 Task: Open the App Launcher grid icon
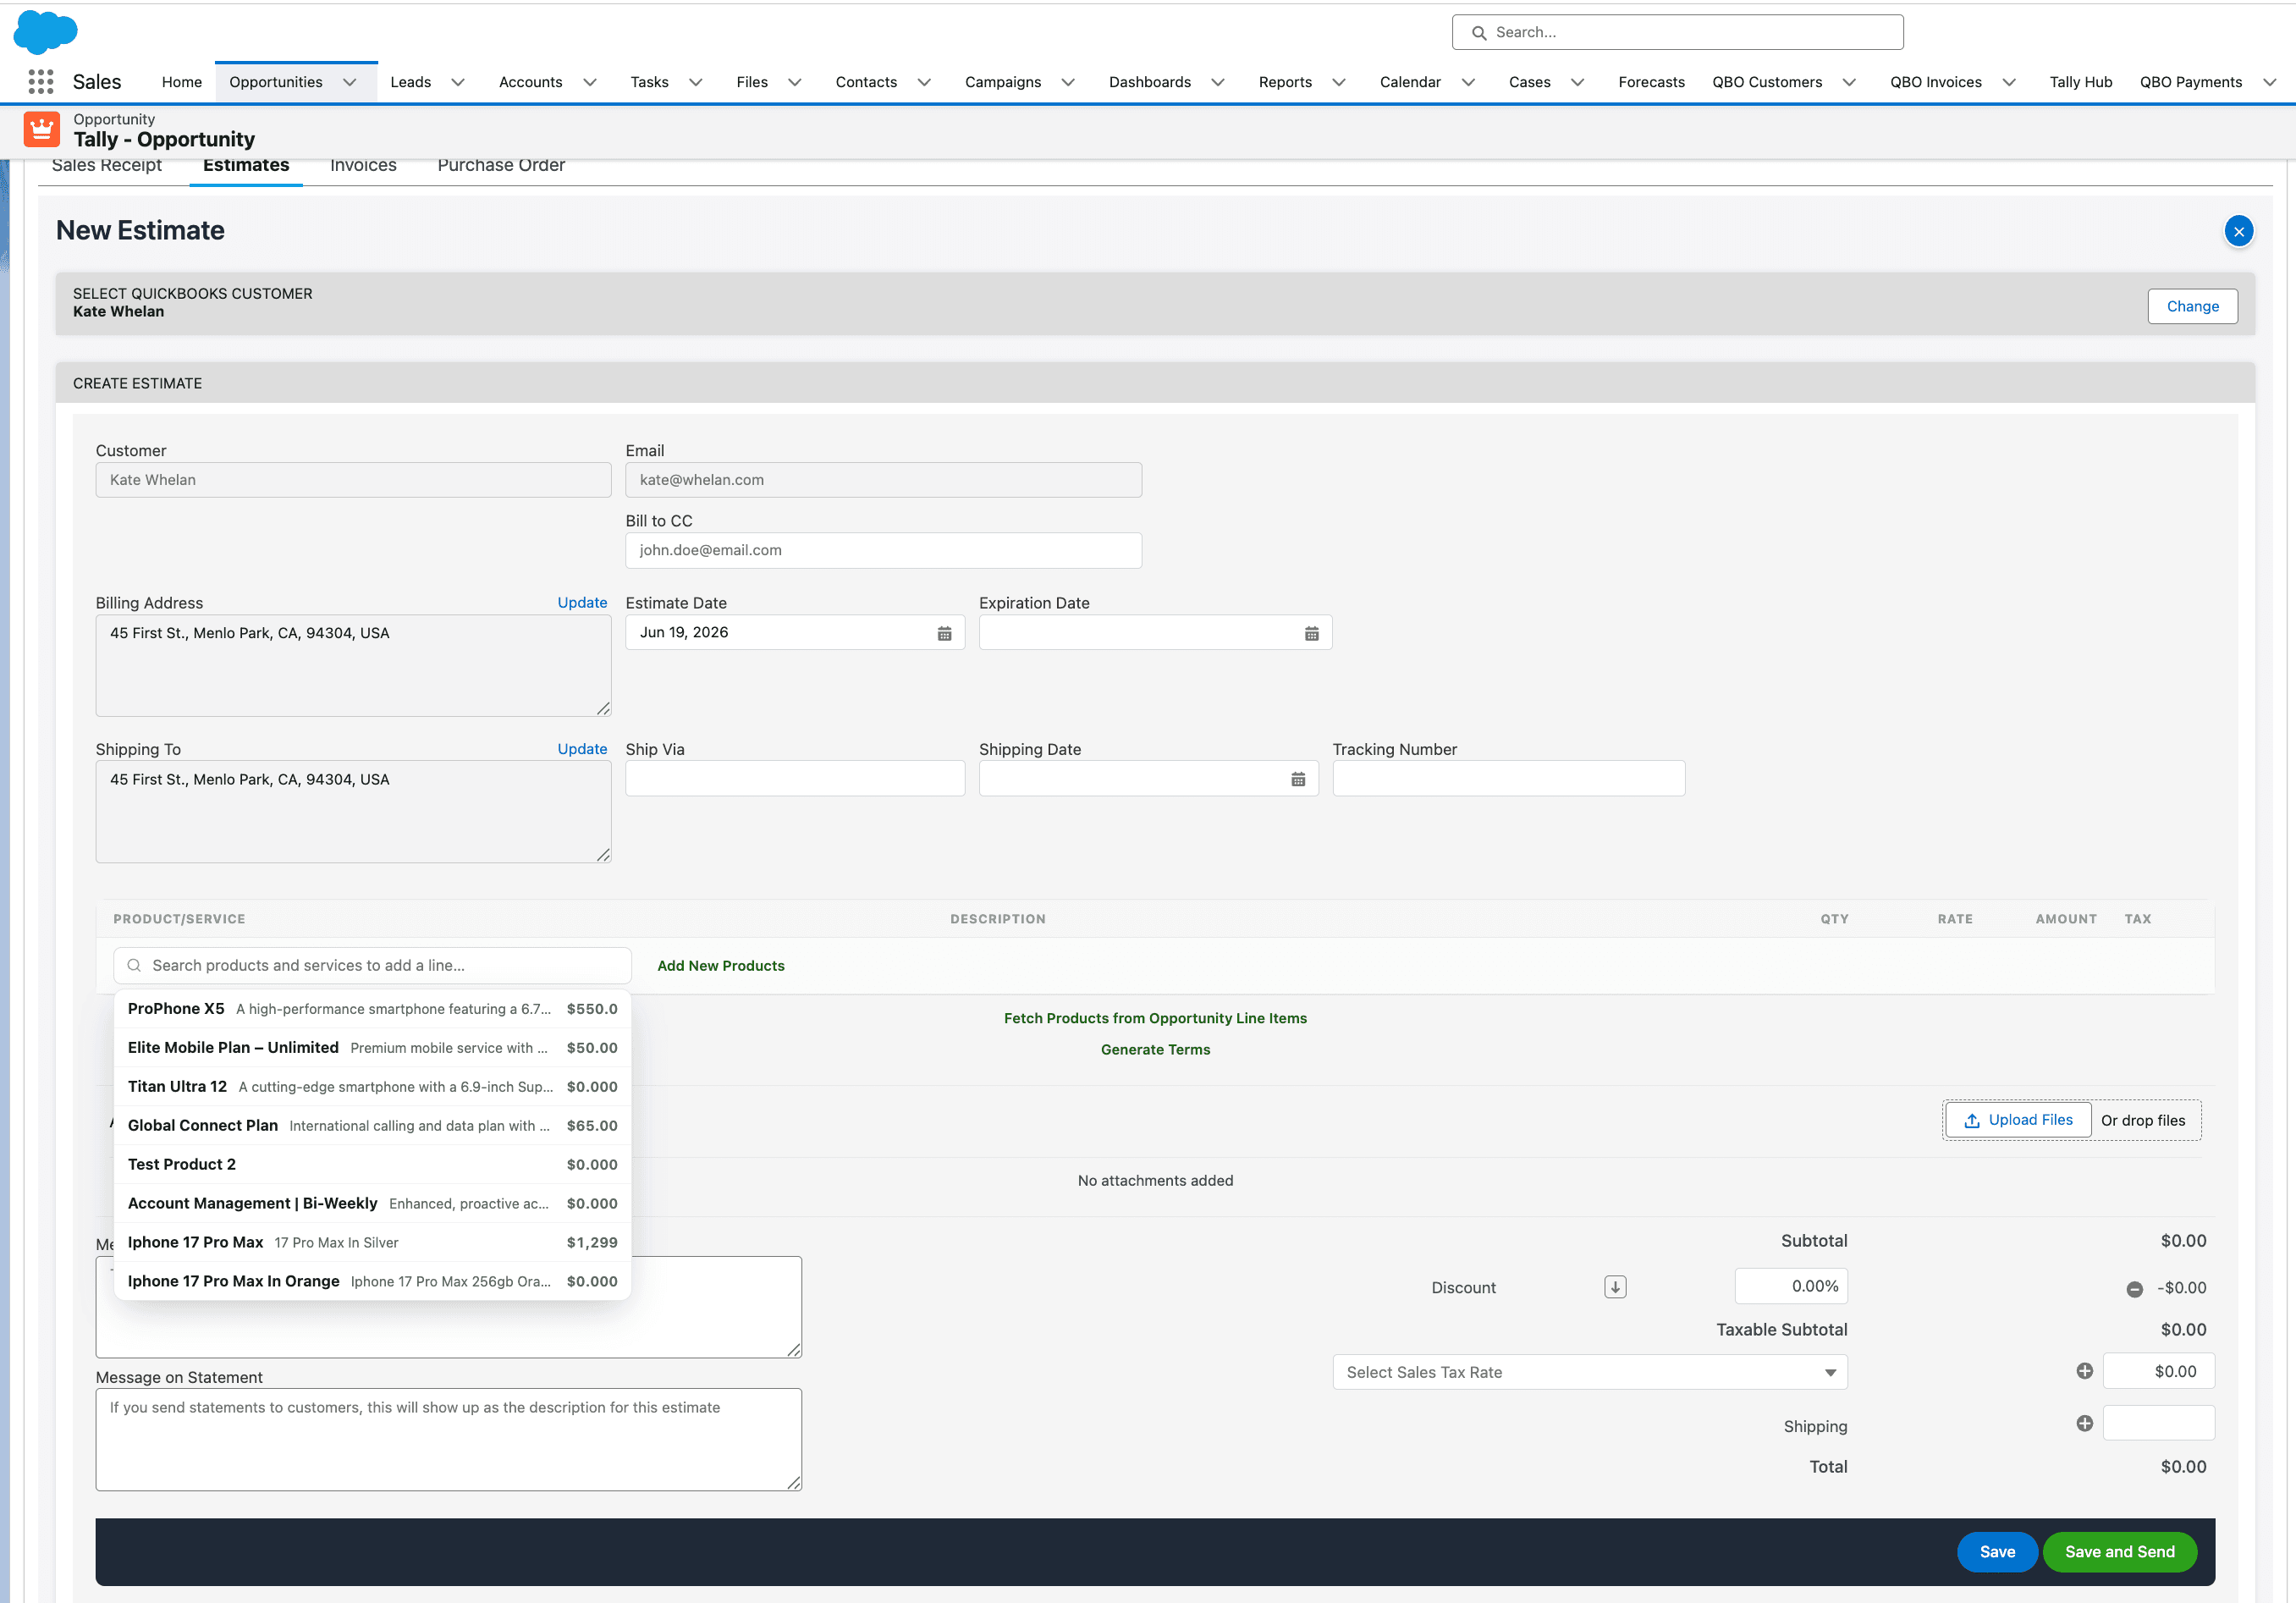tap(40, 81)
